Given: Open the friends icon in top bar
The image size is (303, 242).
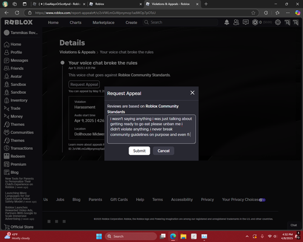Looking at the screenshot, I should pyautogui.click(x=236, y=22).
